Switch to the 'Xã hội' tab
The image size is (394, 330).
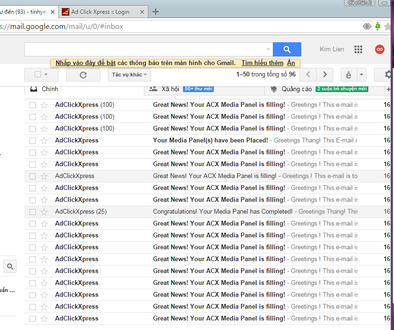(x=170, y=89)
